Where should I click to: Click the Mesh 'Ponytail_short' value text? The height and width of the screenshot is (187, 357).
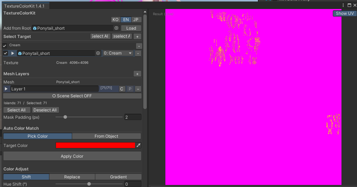68,82
